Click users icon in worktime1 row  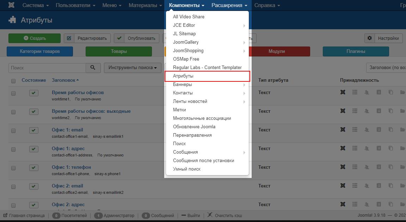tap(367, 92)
